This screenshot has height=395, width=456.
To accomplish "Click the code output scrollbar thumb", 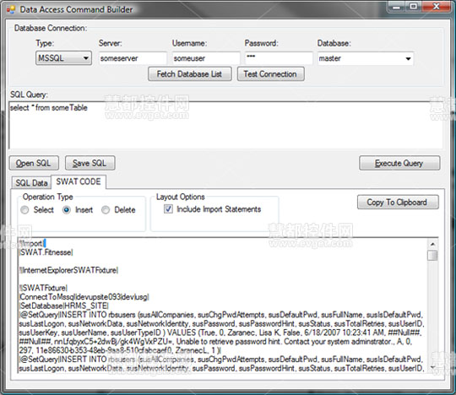I will point(432,256).
